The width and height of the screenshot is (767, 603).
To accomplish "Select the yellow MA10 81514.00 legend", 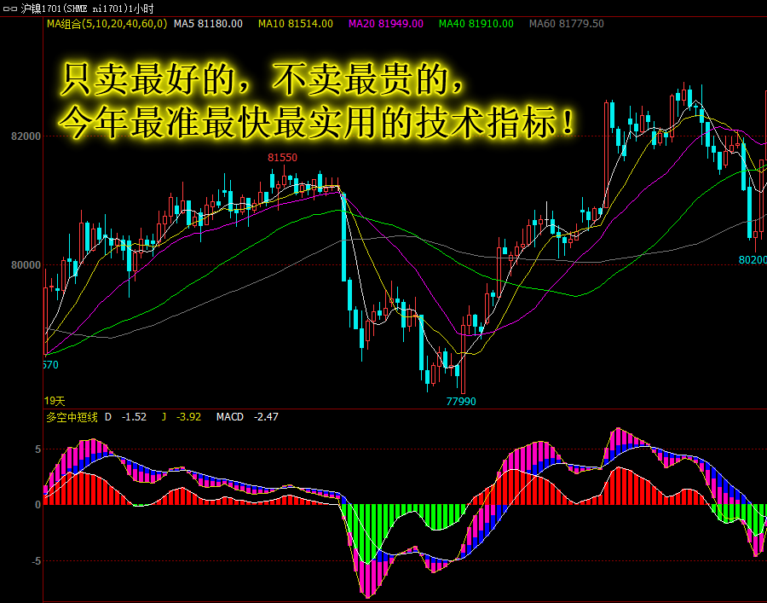I will coord(295,24).
